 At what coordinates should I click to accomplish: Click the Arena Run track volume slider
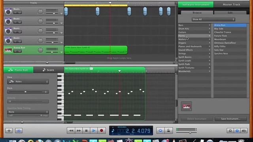[x=52, y=52]
